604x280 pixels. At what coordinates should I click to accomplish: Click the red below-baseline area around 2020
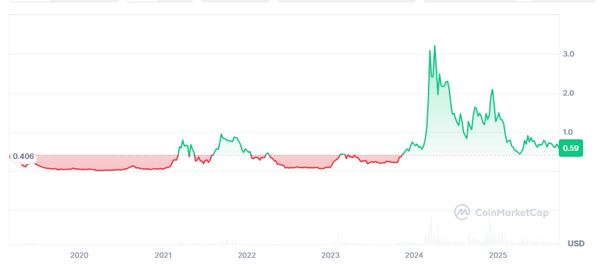tap(81, 162)
